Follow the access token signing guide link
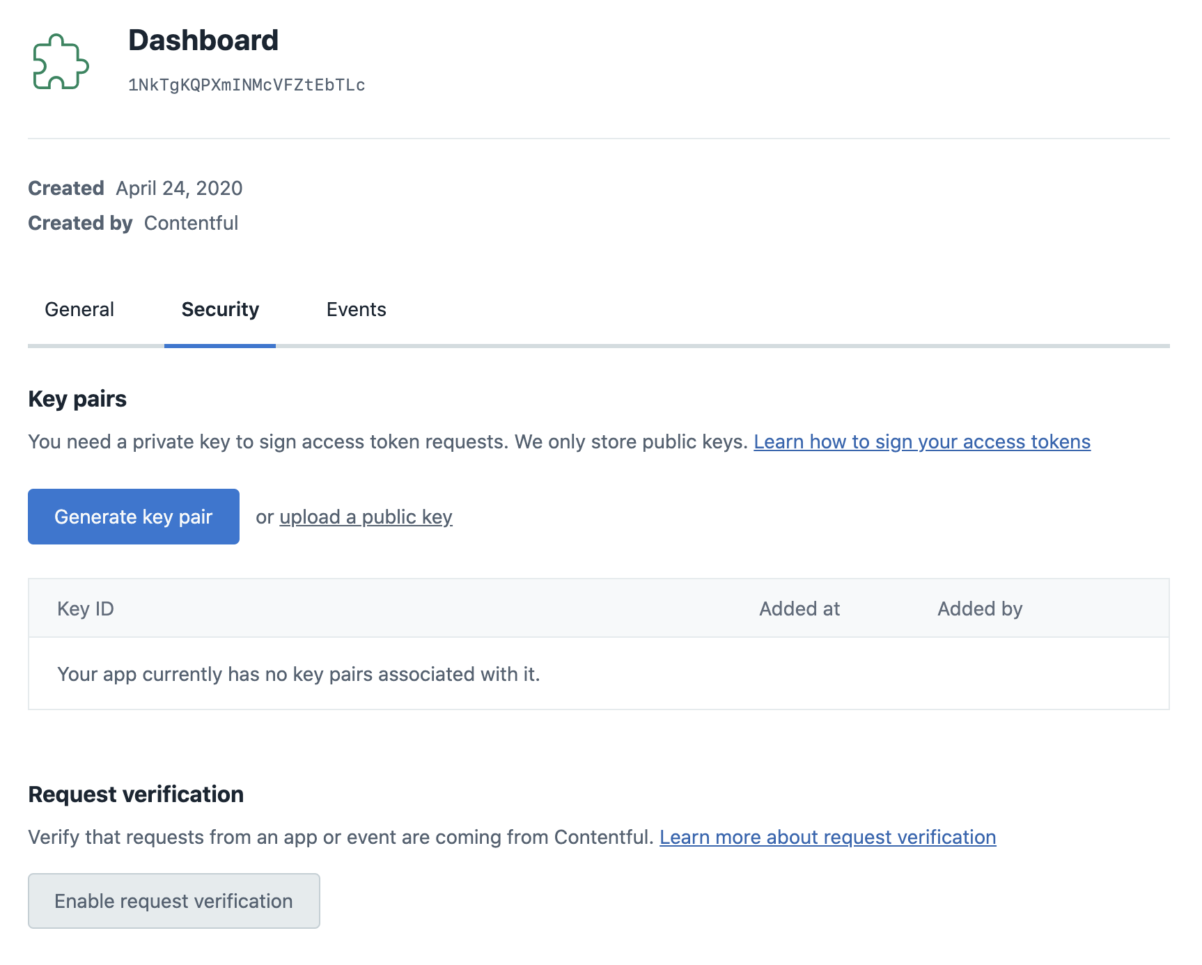This screenshot has height=965, width=1202. click(923, 441)
